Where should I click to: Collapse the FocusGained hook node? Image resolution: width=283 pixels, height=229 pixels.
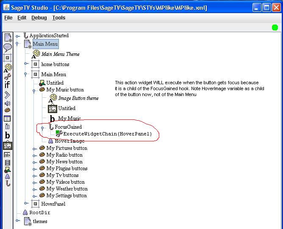(x=43, y=127)
